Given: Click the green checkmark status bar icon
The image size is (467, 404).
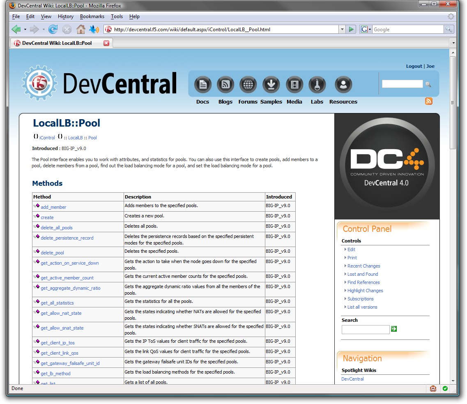Looking at the screenshot, I should 445,388.
